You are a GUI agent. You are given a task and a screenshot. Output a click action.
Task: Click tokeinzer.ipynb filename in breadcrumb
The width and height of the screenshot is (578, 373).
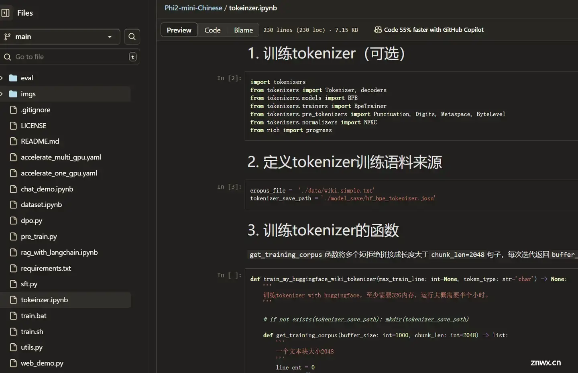click(x=253, y=8)
